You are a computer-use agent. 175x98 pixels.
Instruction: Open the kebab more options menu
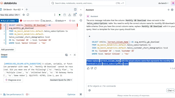pos(55,15)
